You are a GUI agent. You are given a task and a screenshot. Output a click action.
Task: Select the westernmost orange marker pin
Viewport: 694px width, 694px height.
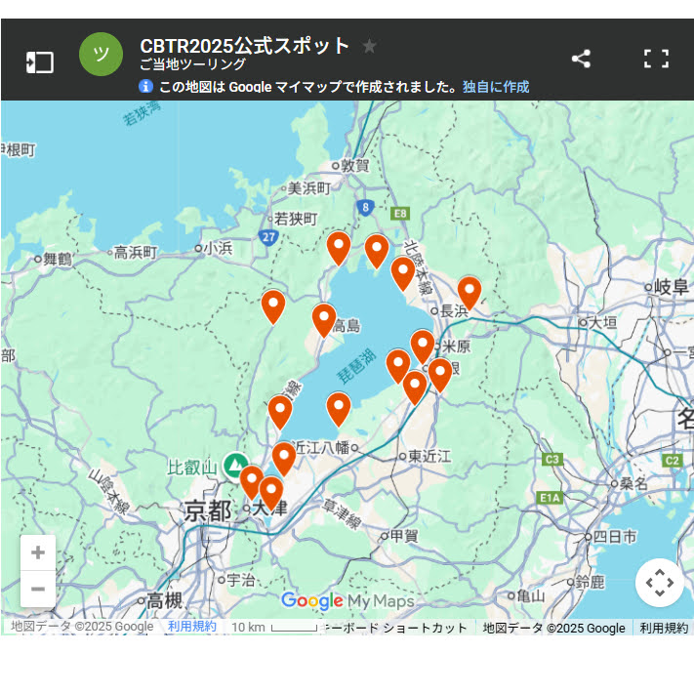tap(251, 481)
